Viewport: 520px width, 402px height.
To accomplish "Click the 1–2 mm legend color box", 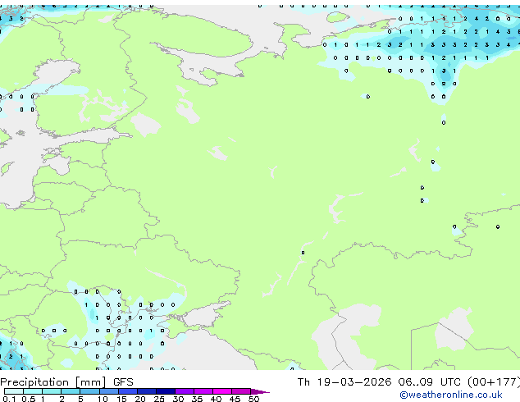I will coord(52,391).
